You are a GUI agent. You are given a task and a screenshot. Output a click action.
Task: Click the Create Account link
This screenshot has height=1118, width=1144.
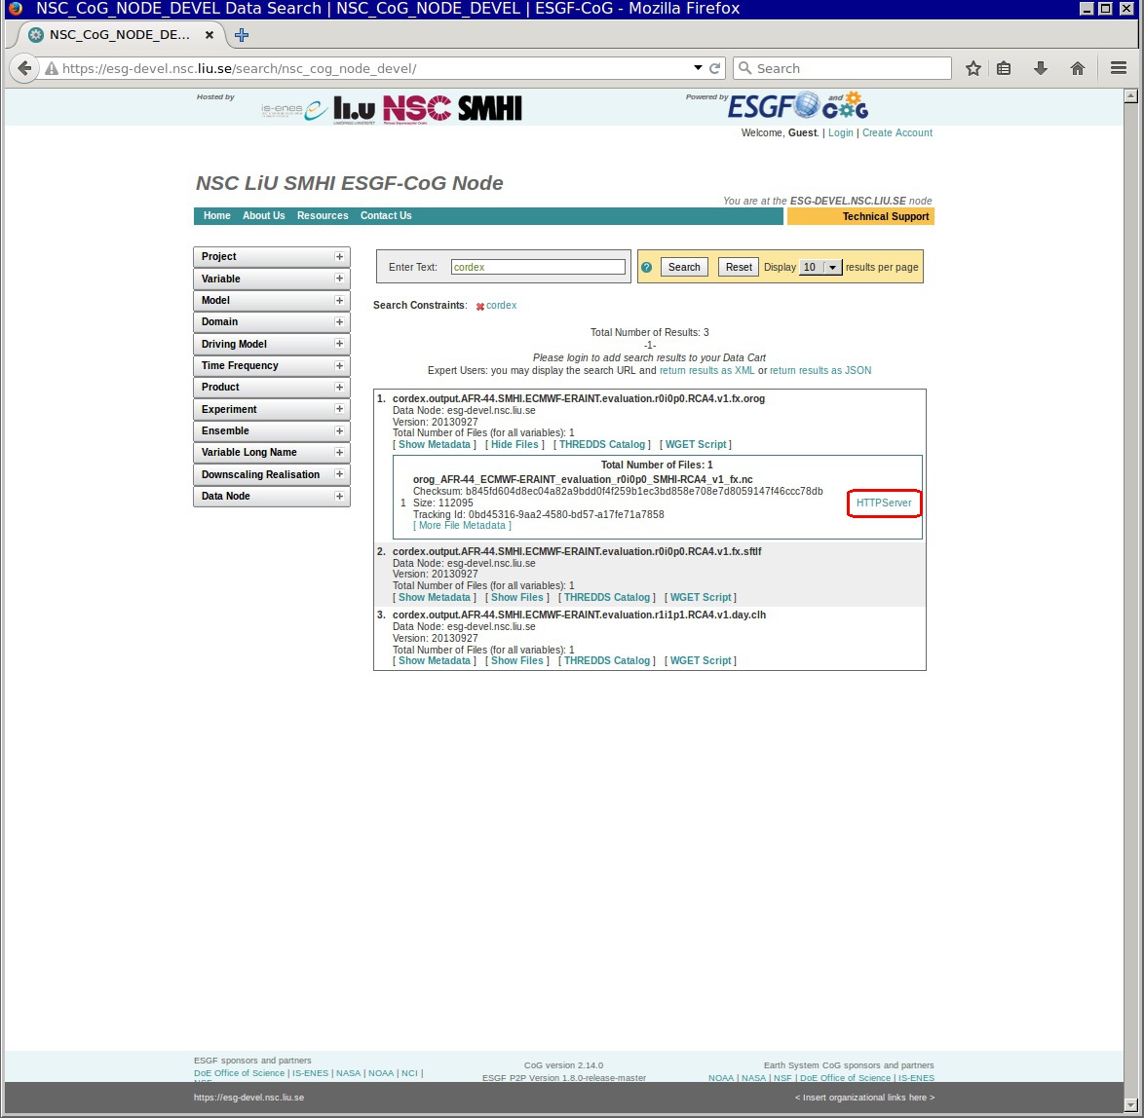897,132
